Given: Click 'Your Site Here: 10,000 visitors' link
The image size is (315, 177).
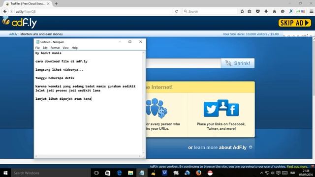Looking at the screenshot, I should (251, 34).
